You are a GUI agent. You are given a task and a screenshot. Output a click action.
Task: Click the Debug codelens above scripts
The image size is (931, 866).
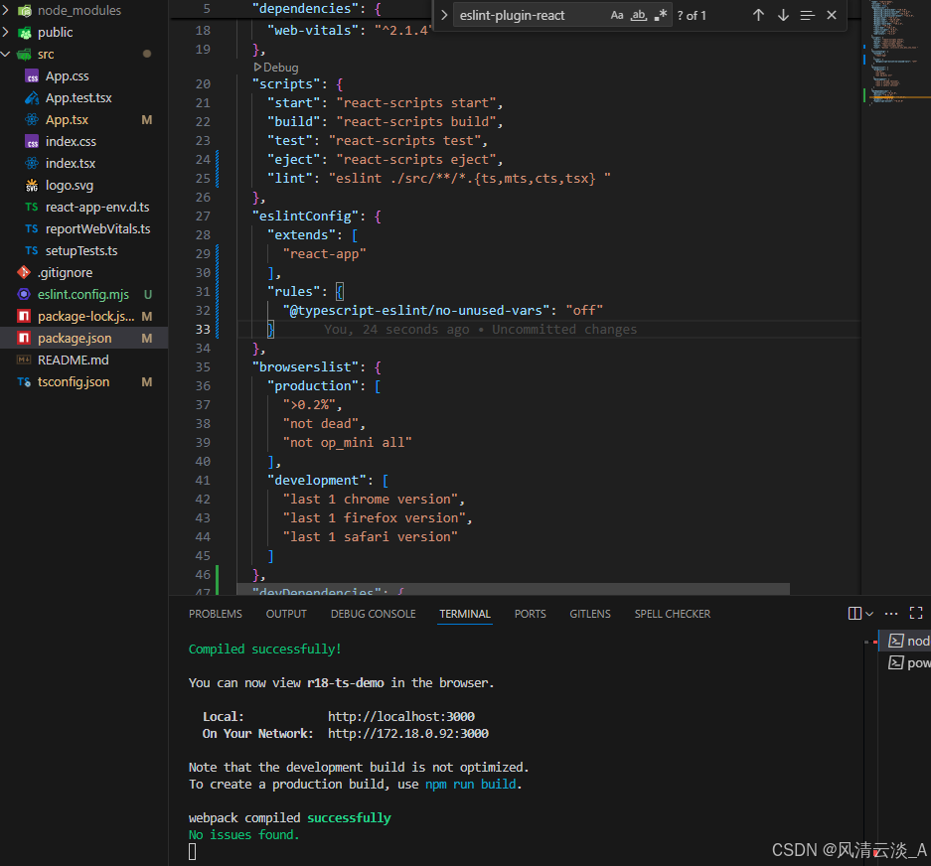pos(276,68)
